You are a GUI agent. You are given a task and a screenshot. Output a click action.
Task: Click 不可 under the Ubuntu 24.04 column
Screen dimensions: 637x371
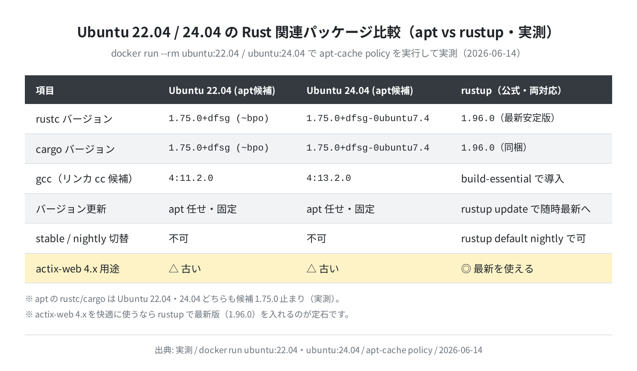pos(317,238)
